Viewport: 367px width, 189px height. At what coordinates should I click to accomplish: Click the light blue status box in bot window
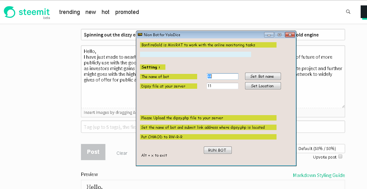click(x=196, y=55)
